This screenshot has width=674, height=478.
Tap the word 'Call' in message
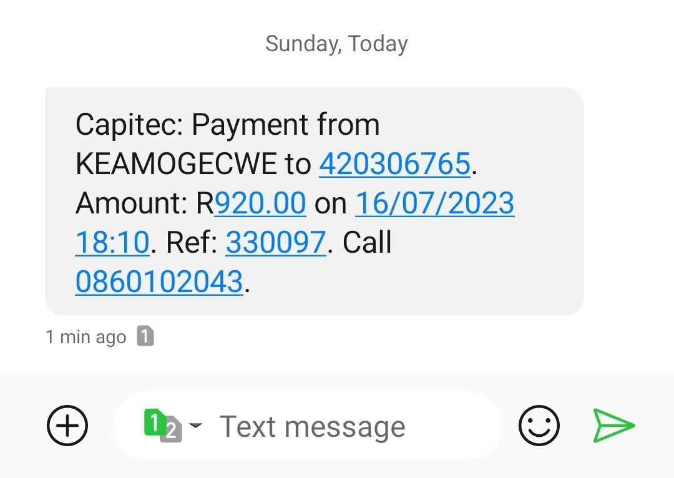tap(367, 242)
